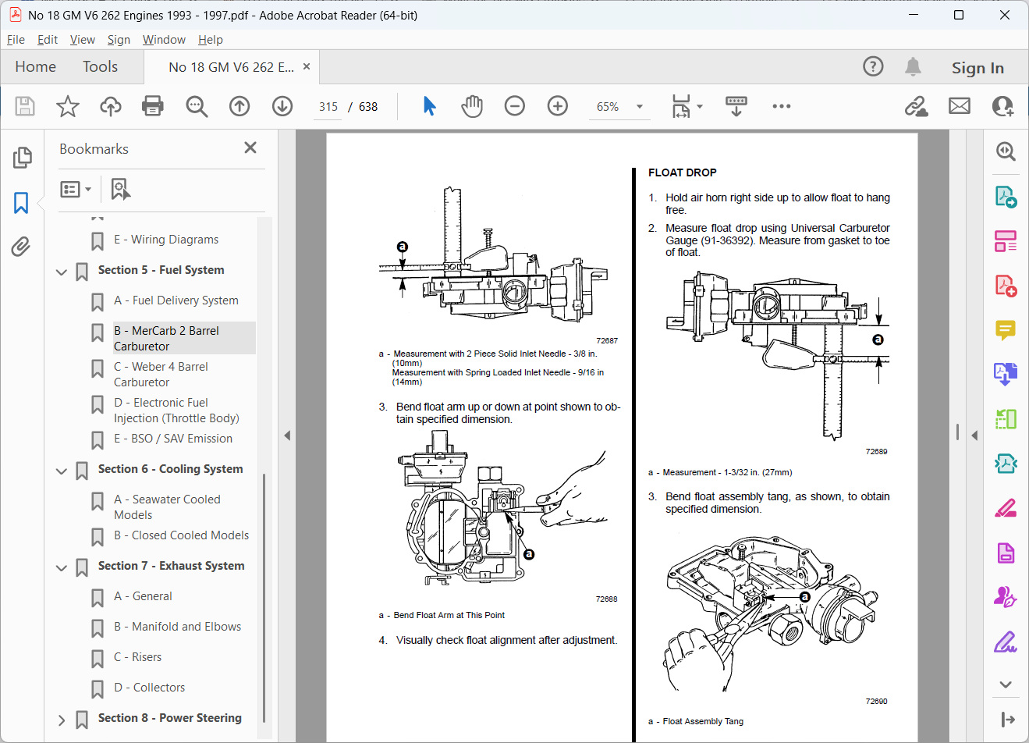Open the fit page options icon
This screenshot has height=743, width=1029.
[x=683, y=106]
